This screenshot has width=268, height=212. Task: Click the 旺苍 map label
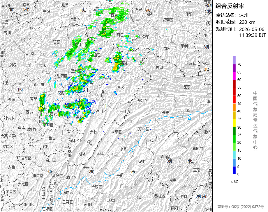pos(56,42)
